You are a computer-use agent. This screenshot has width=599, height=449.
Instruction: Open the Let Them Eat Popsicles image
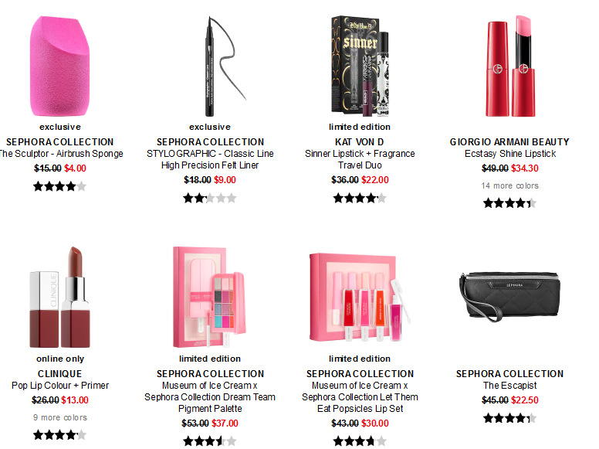360,298
